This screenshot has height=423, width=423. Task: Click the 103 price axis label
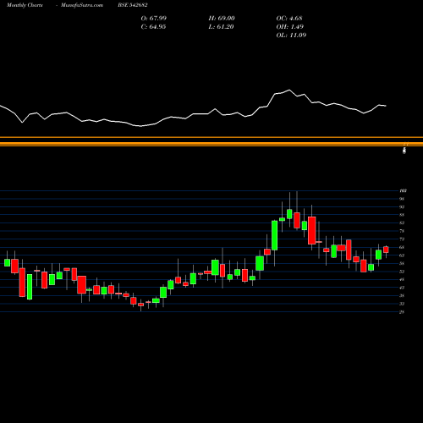pos(403,191)
